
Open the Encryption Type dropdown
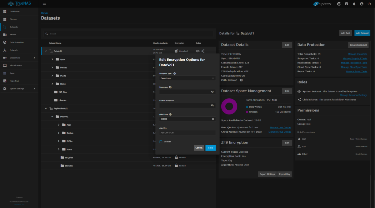(x=187, y=78)
